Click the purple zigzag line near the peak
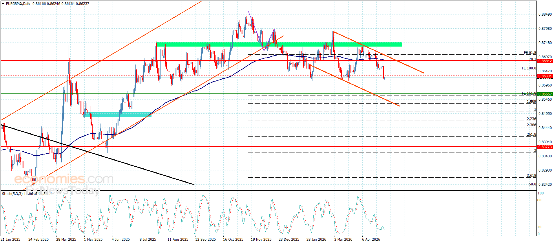Image resolution: width=555 pixels, height=243 pixels. pos(261,30)
